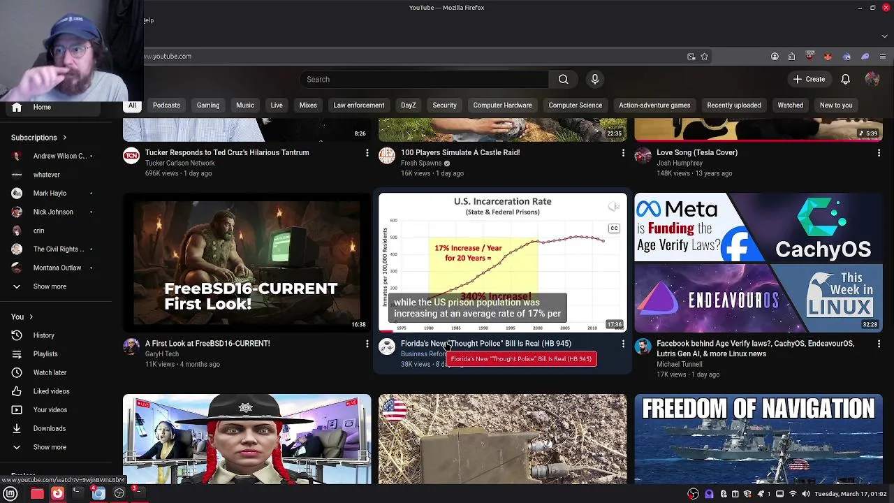Viewport: 894px width, 503px height.
Task: Open the Firefox extensions puzzle icon
Action: 791,57
